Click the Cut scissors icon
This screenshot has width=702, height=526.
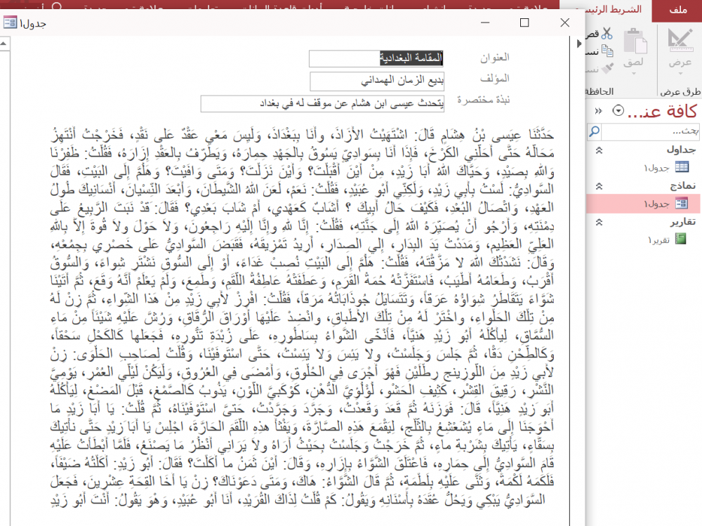pyautogui.click(x=607, y=33)
